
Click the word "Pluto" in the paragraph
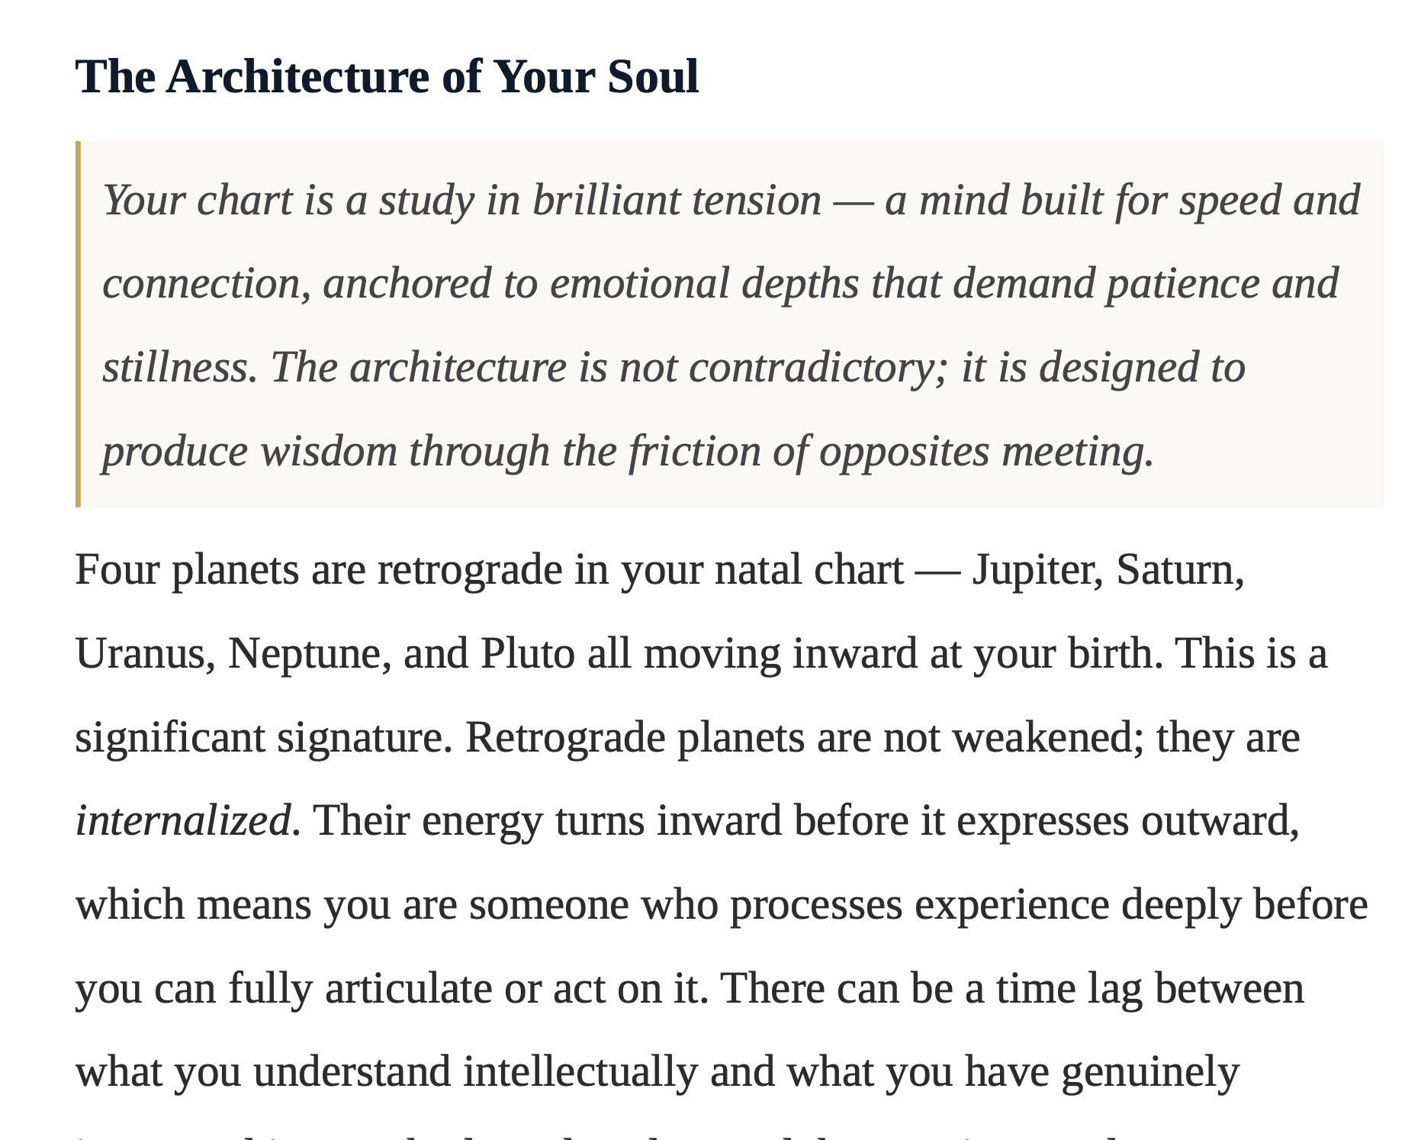pyautogui.click(x=527, y=654)
